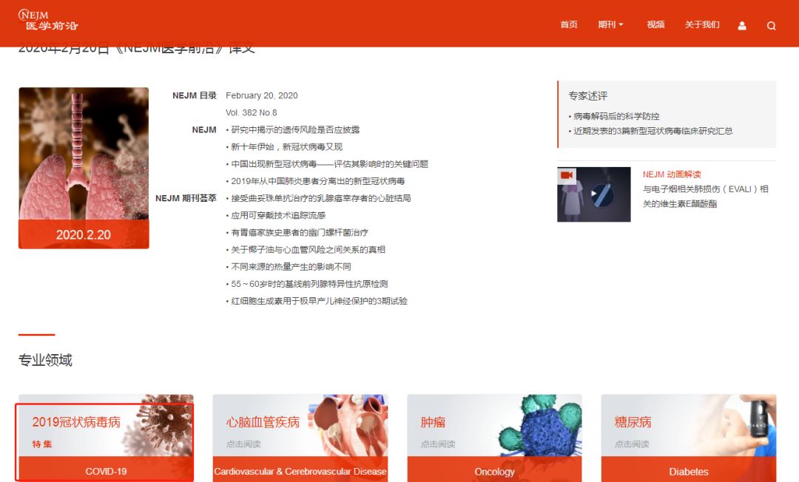This screenshot has width=799, height=482.
Task: Open the 心脑血管疾病 specialty card
Action: (x=300, y=438)
